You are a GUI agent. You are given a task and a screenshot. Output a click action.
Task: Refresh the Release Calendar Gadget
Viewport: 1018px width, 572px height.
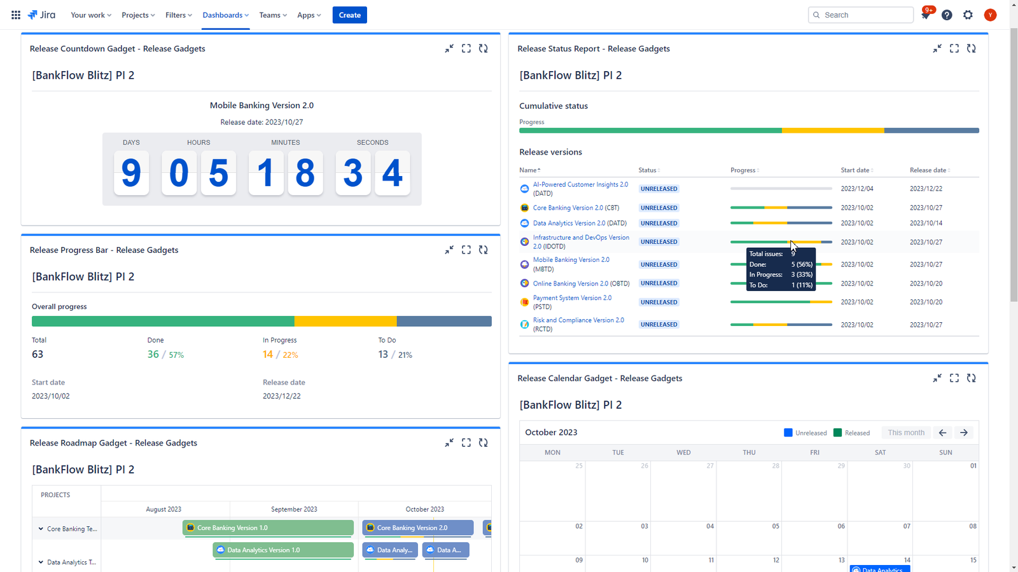pyautogui.click(x=972, y=378)
